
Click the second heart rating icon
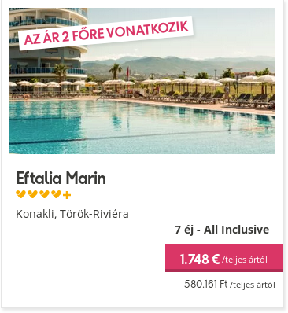(32, 194)
